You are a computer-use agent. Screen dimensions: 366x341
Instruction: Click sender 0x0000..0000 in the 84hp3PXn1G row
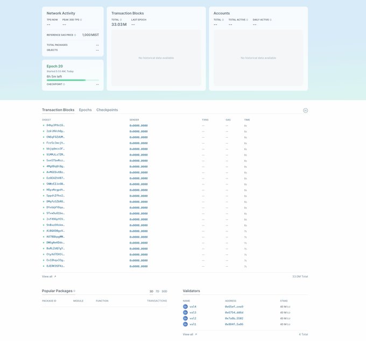139,126
